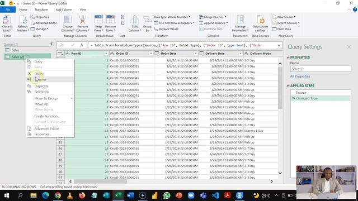Viewport: 358px width, 201px height.
Task: Open the Properties ribbon button
Action: coord(40,17)
